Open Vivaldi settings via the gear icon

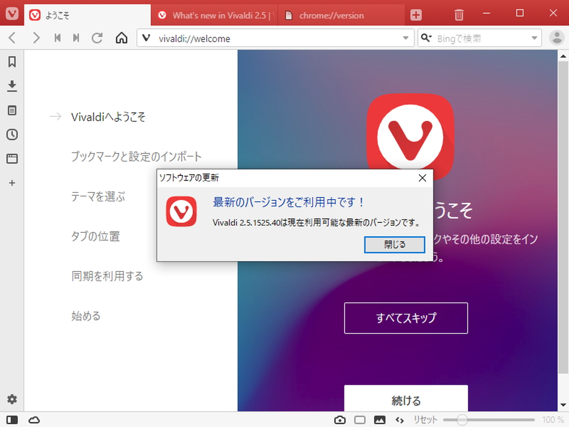tap(12, 399)
